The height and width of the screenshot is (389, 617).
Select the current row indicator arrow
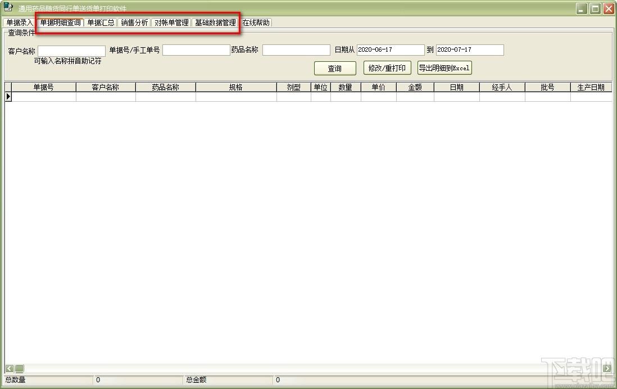[8, 97]
